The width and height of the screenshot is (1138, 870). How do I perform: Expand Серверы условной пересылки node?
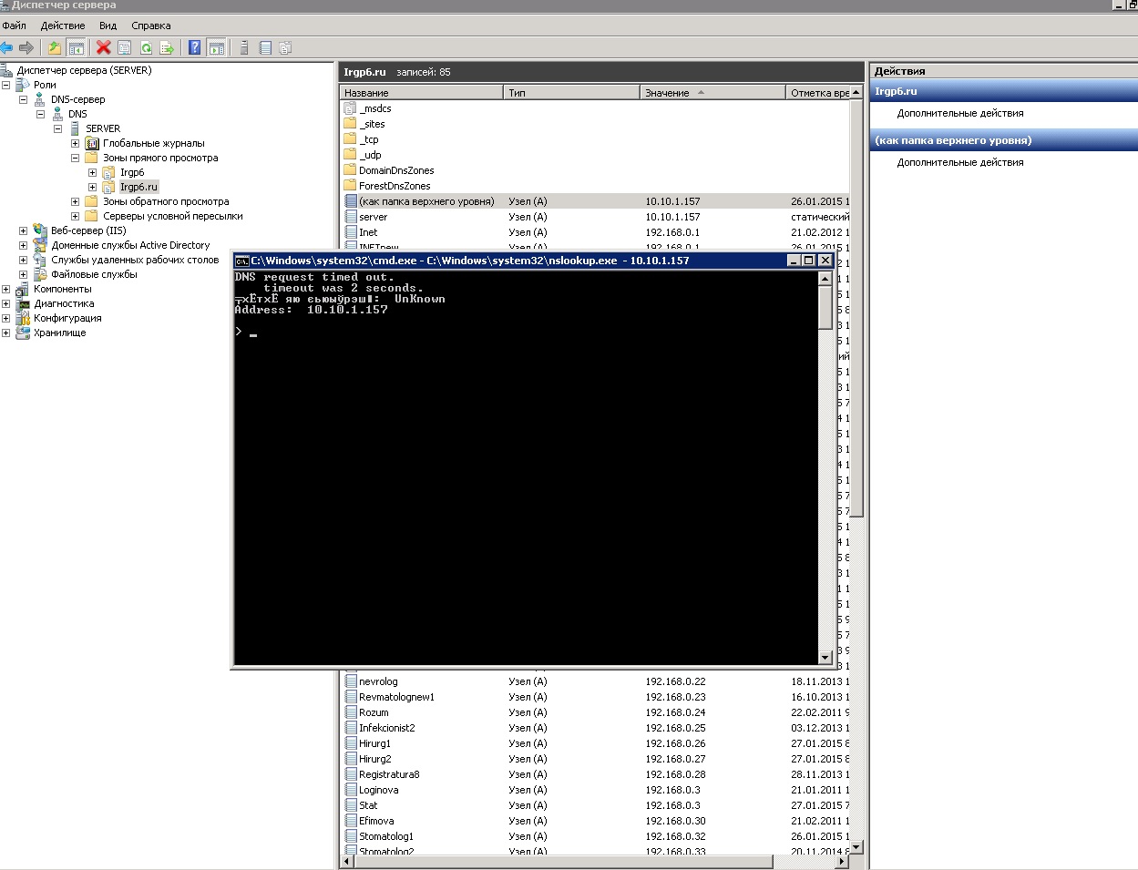[75, 216]
